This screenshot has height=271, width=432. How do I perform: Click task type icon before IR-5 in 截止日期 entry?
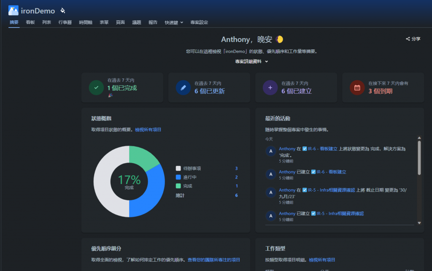305,190
